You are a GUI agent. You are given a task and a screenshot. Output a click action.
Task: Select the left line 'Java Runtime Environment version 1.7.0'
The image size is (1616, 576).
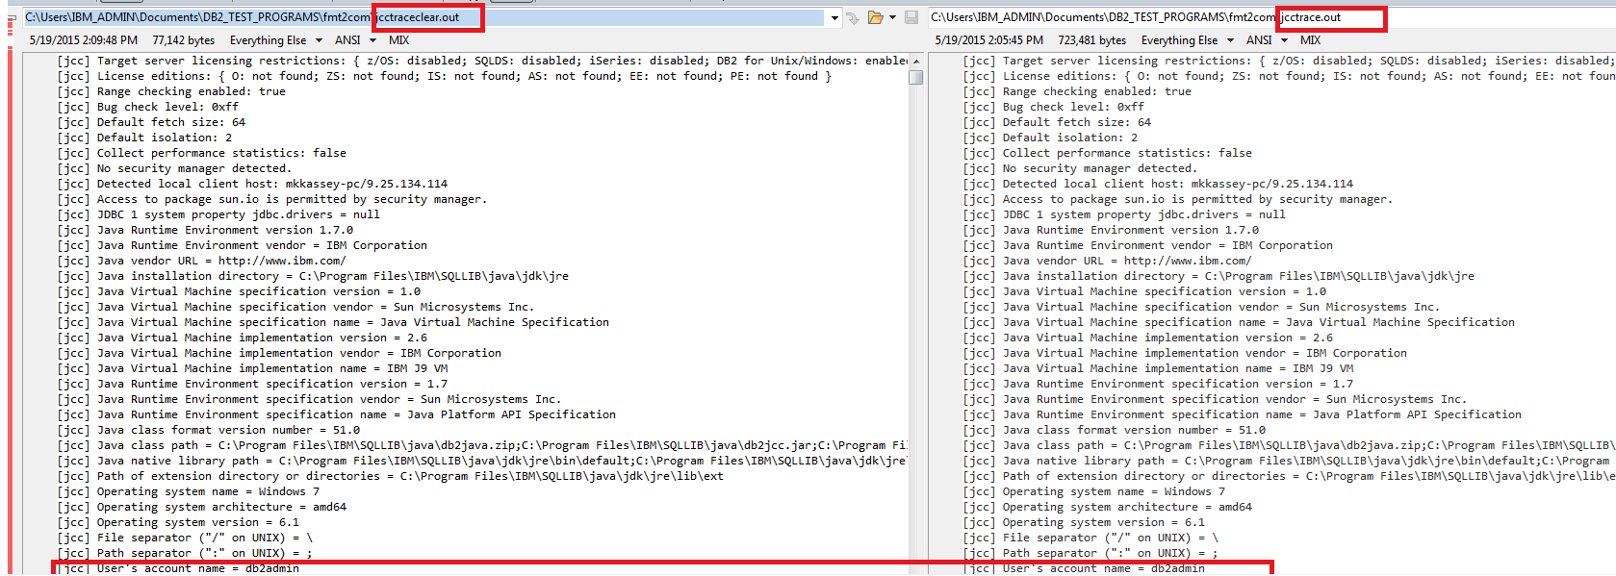point(205,230)
